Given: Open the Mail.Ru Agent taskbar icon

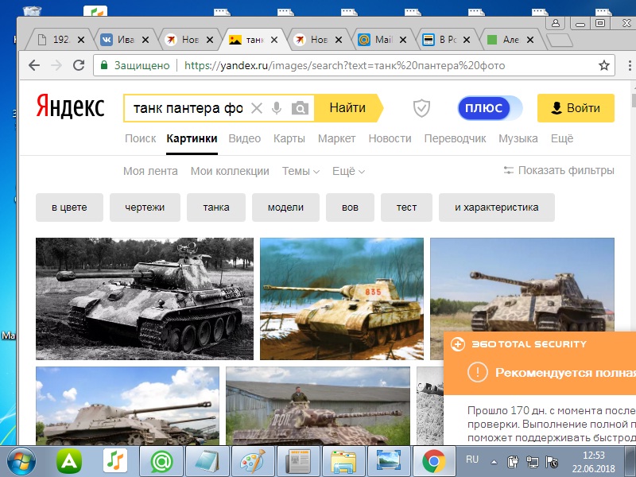Looking at the screenshot, I should [161, 461].
